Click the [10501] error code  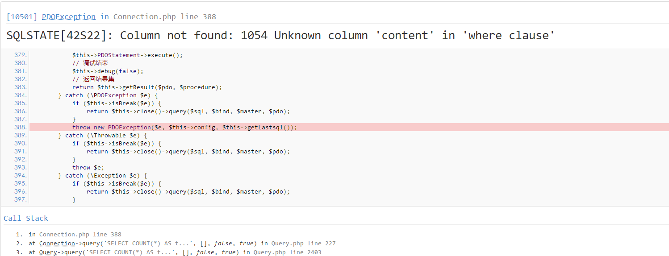22,17
